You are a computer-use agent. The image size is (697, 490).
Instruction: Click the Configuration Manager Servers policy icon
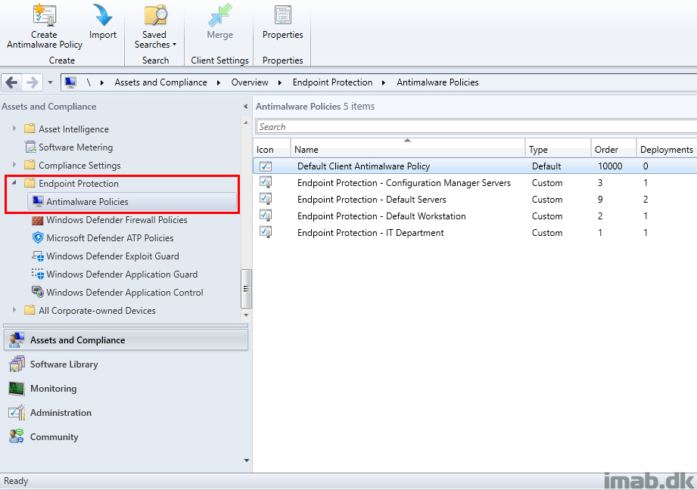tap(266, 182)
